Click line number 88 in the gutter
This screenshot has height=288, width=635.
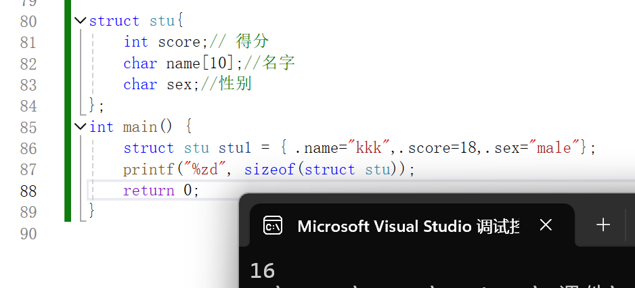(x=28, y=191)
